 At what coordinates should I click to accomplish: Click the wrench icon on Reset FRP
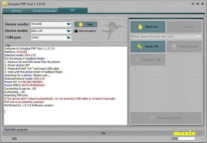coord(140,46)
